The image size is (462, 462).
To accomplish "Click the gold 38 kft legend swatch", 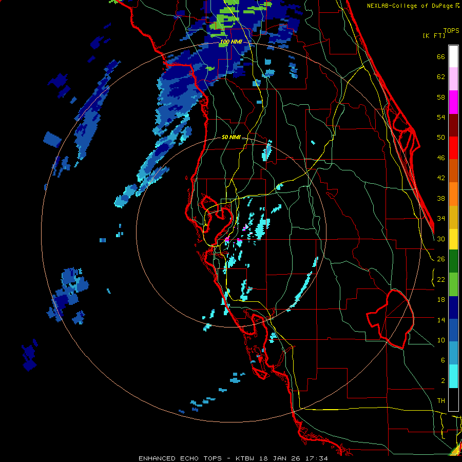I will tap(453, 217).
